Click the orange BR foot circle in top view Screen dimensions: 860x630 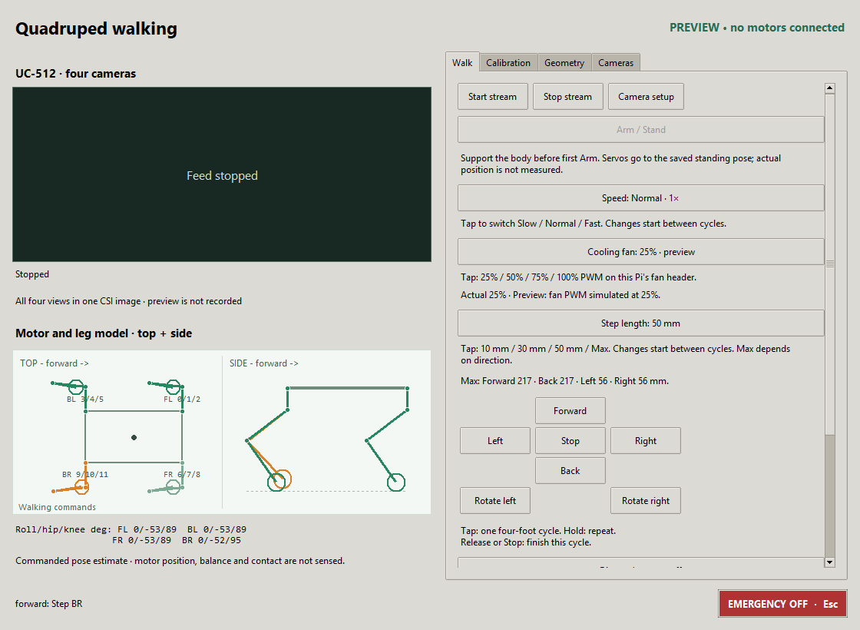point(81,487)
